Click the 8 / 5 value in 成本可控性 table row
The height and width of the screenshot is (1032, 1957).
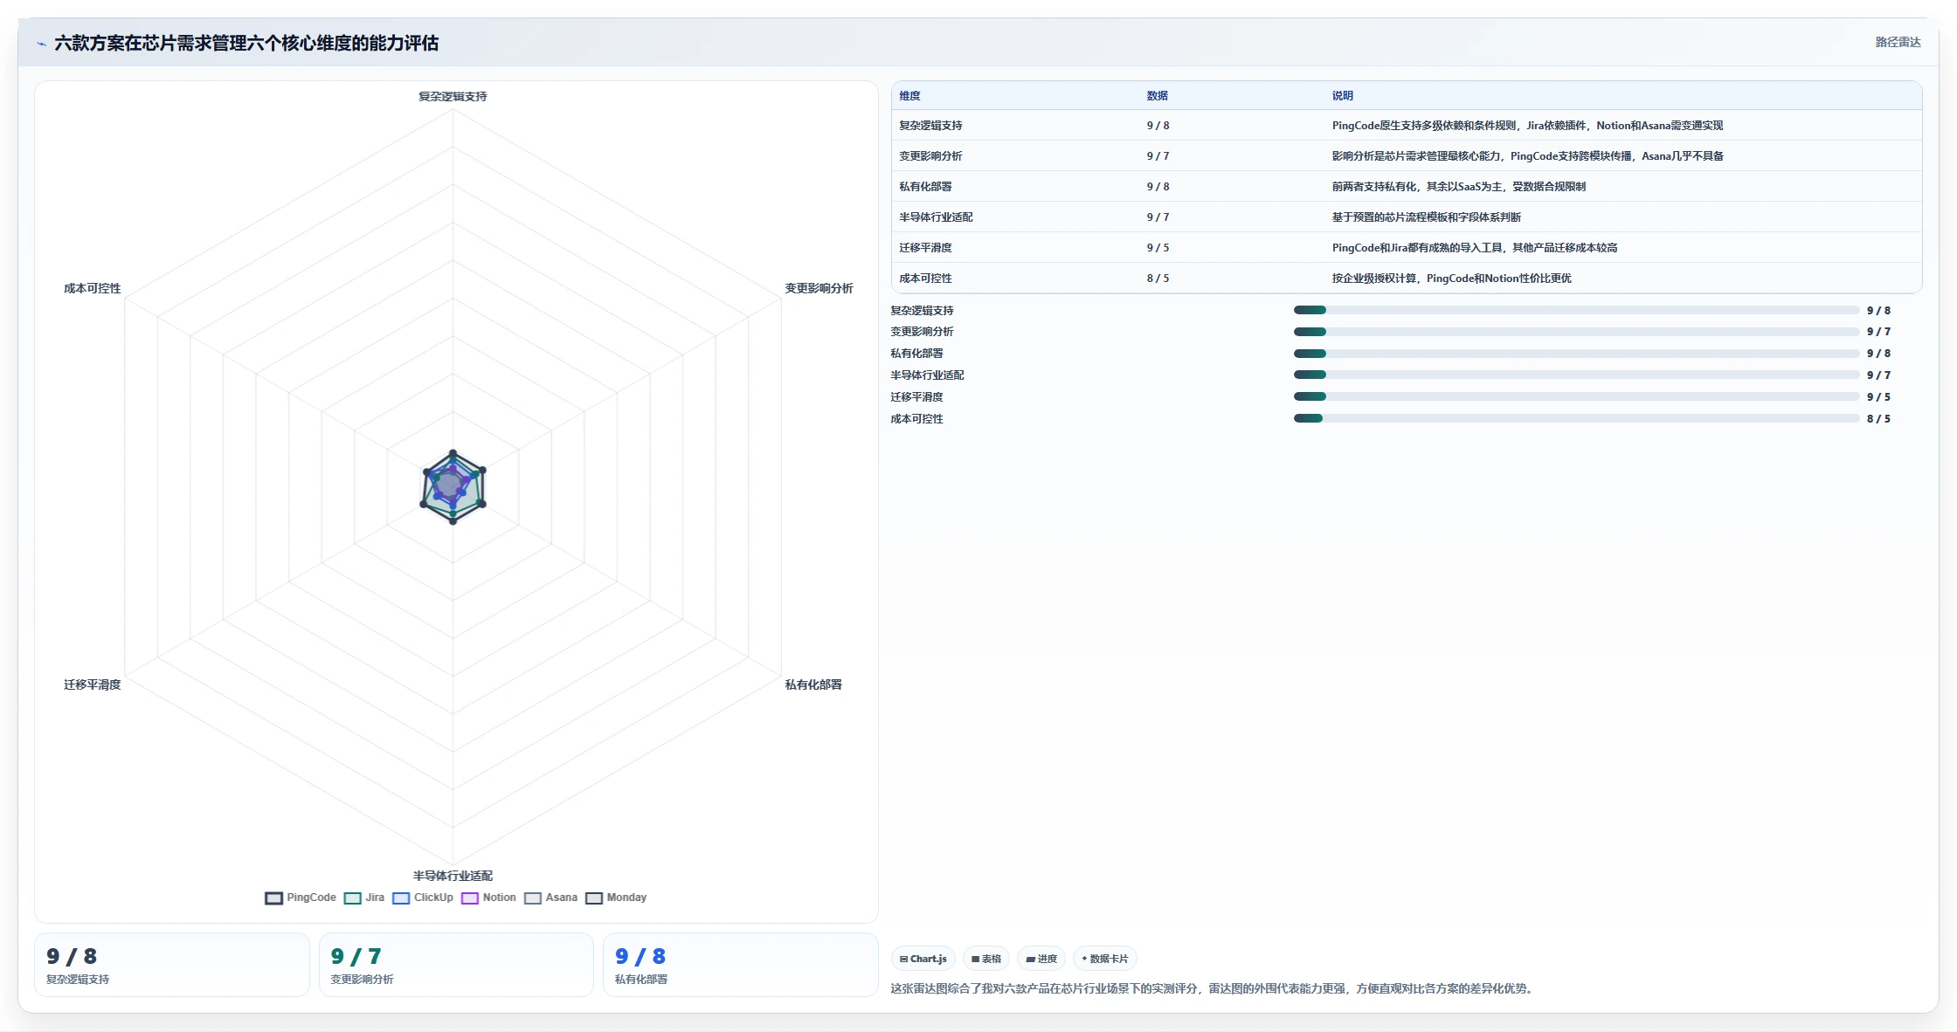[x=1158, y=279]
